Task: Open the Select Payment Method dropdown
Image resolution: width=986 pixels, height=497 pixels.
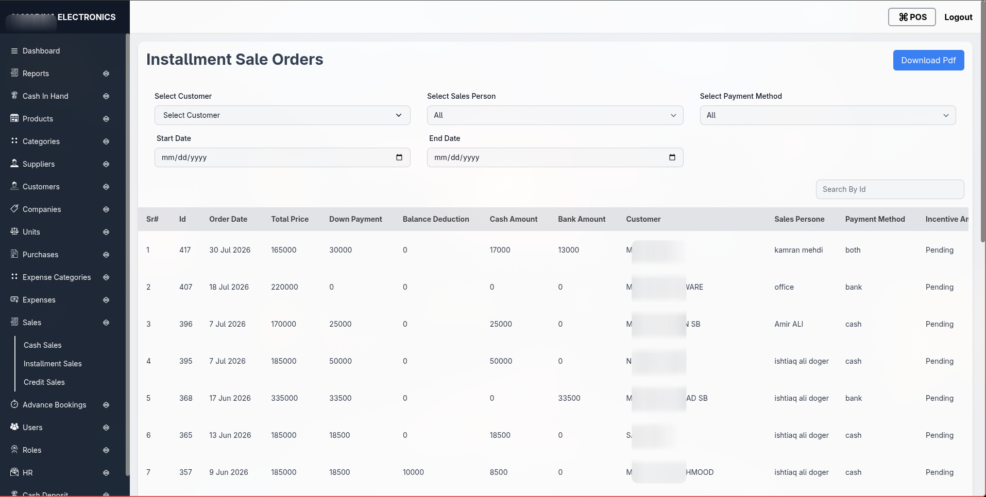Action: 828,115
